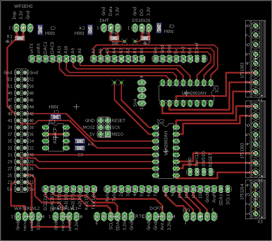Select X3 terminal block pad 4

[x=255, y=185]
